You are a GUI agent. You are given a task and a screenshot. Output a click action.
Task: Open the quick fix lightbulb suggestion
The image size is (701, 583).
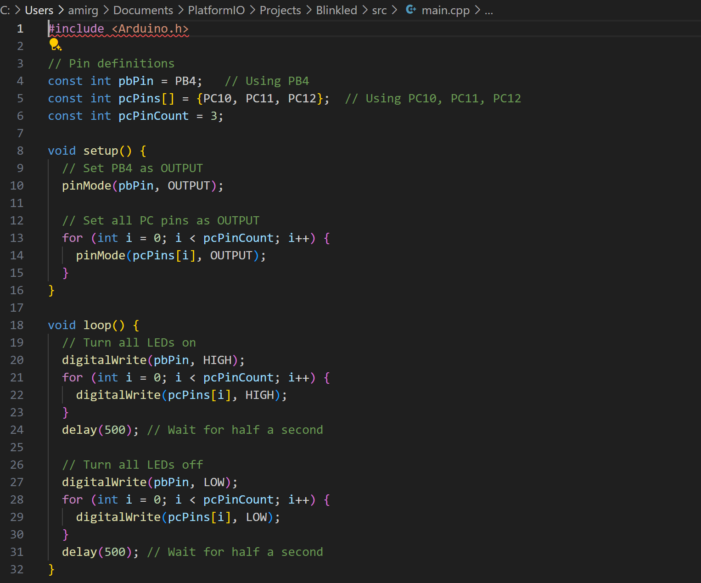pyautogui.click(x=55, y=45)
